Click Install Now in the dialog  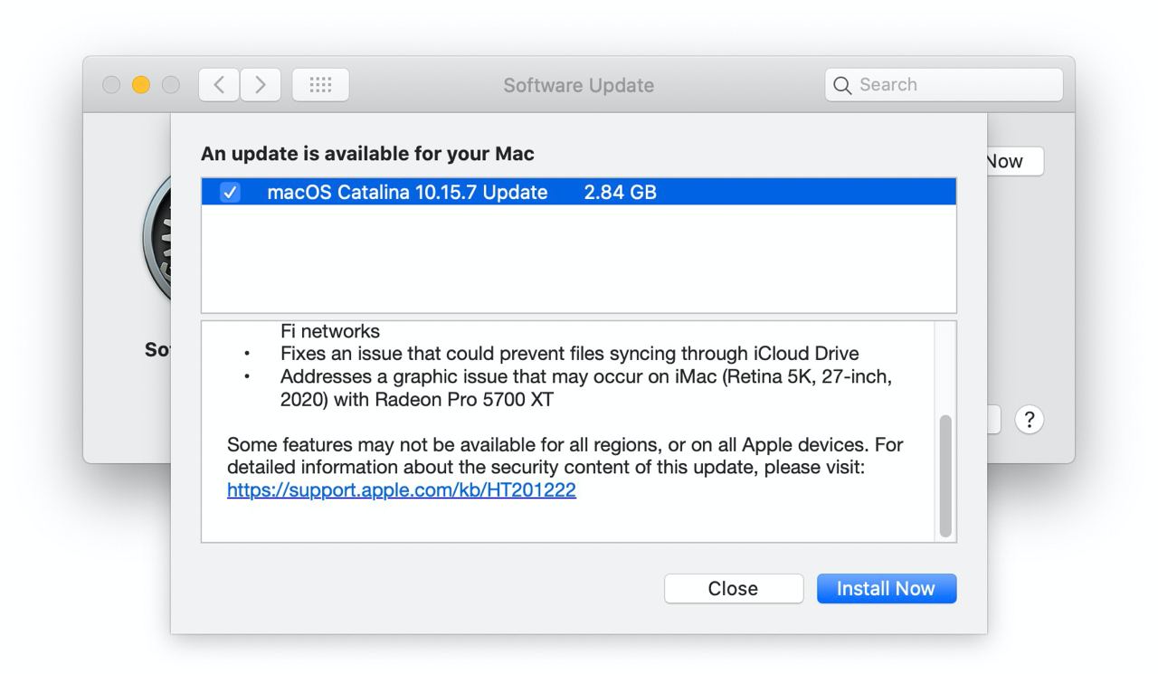point(887,588)
